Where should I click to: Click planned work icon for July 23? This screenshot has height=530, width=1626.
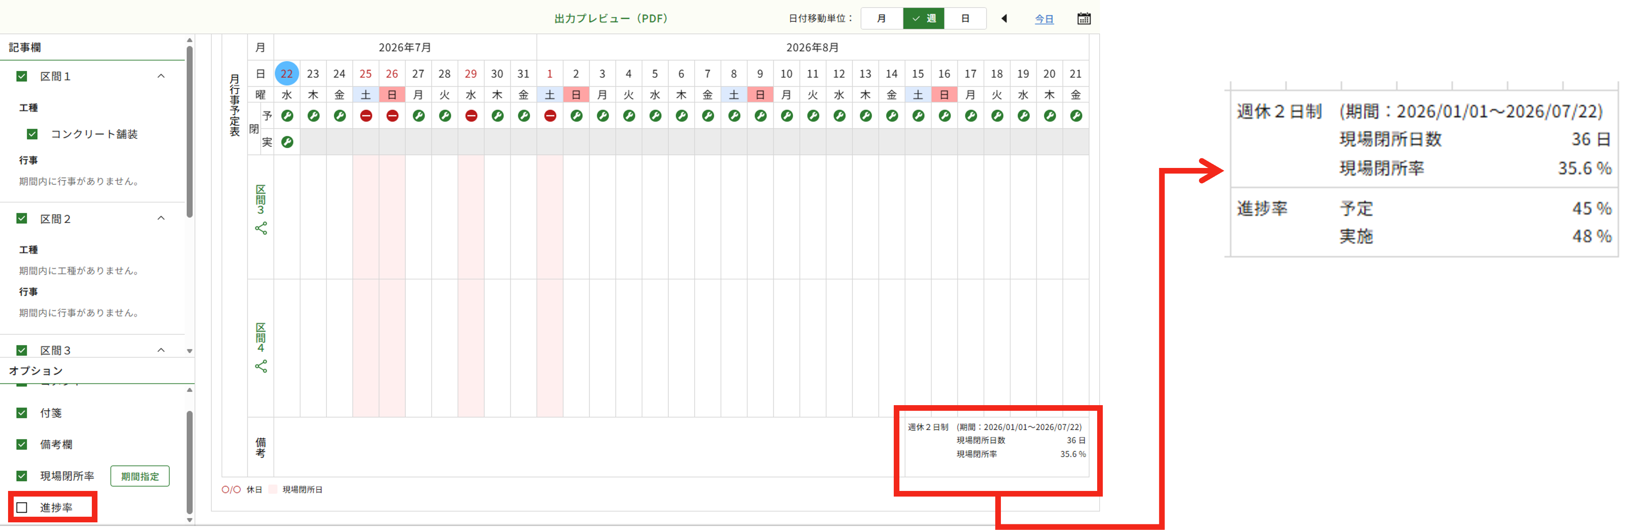point(313,116)
